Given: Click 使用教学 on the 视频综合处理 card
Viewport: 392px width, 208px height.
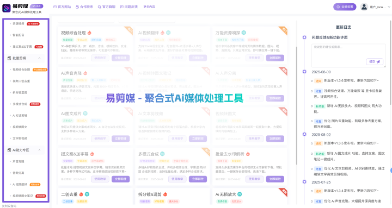Looking at the screenshot, I should pos(100,58).
